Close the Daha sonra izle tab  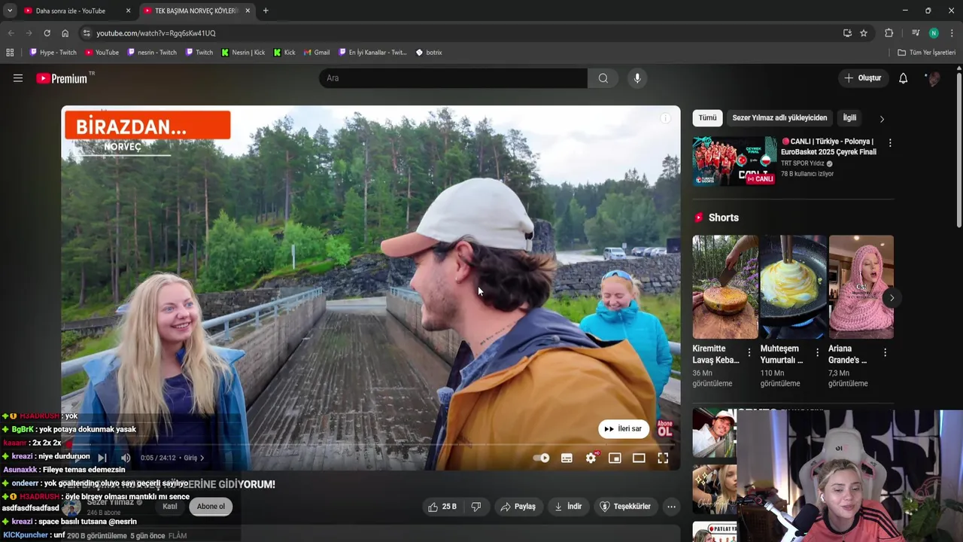coord(128,11)
